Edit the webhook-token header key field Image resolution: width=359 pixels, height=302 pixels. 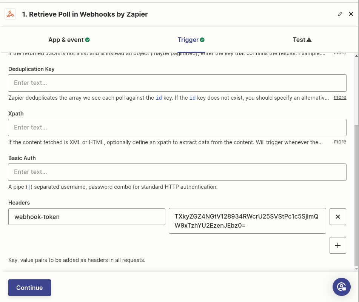click(x=87, y=217)
